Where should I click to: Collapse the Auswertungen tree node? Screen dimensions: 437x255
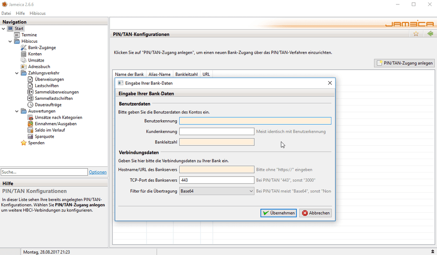[x=17, y=111]
